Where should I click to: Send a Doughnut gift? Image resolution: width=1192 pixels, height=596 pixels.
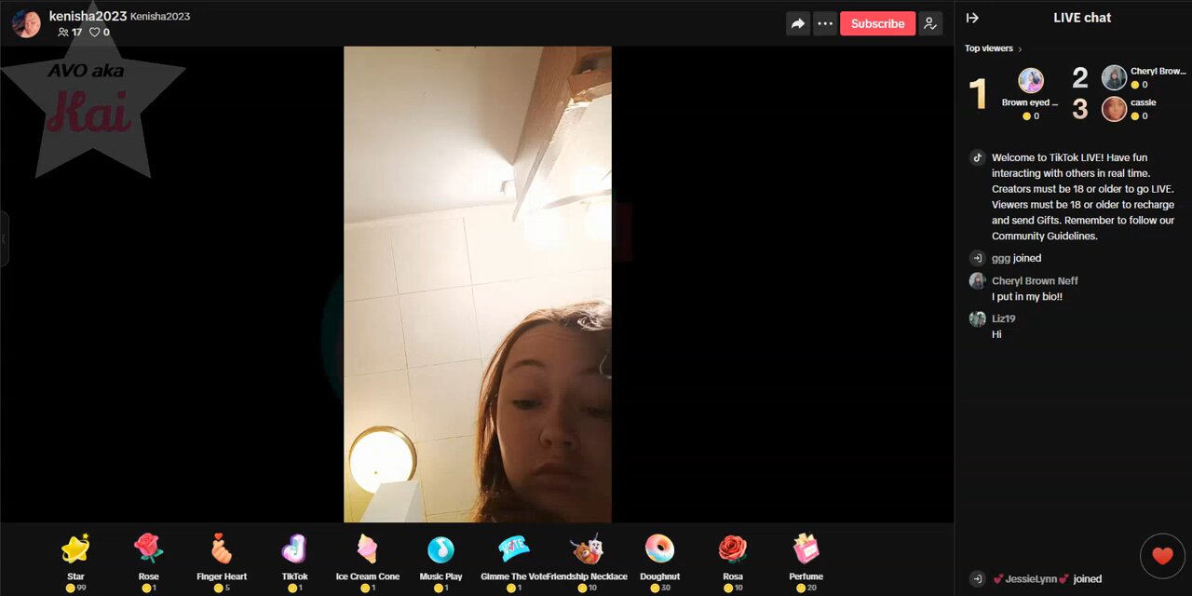(659, 562)
